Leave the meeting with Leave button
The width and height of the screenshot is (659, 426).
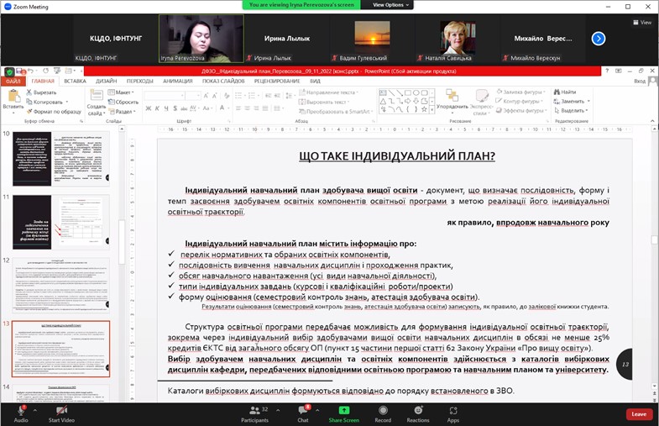click(x=639, y=414)
